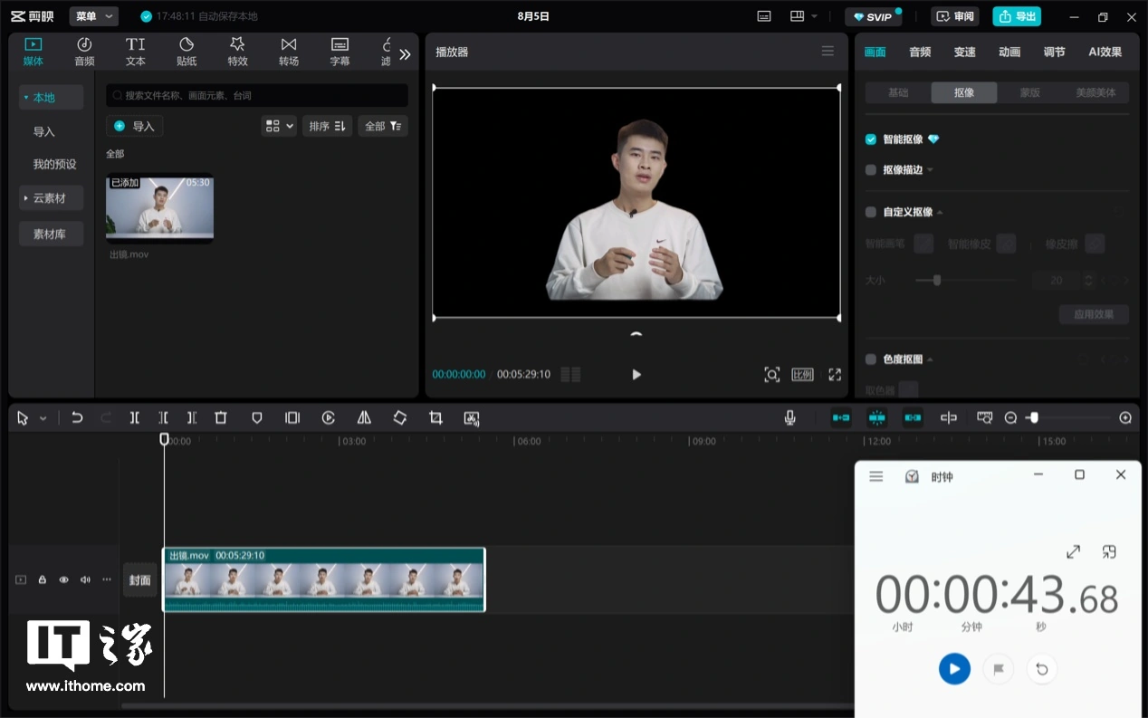
Task: Switch to the 蒙版 mask tab
Action: pyautogui.click(x=1029, y=92)
